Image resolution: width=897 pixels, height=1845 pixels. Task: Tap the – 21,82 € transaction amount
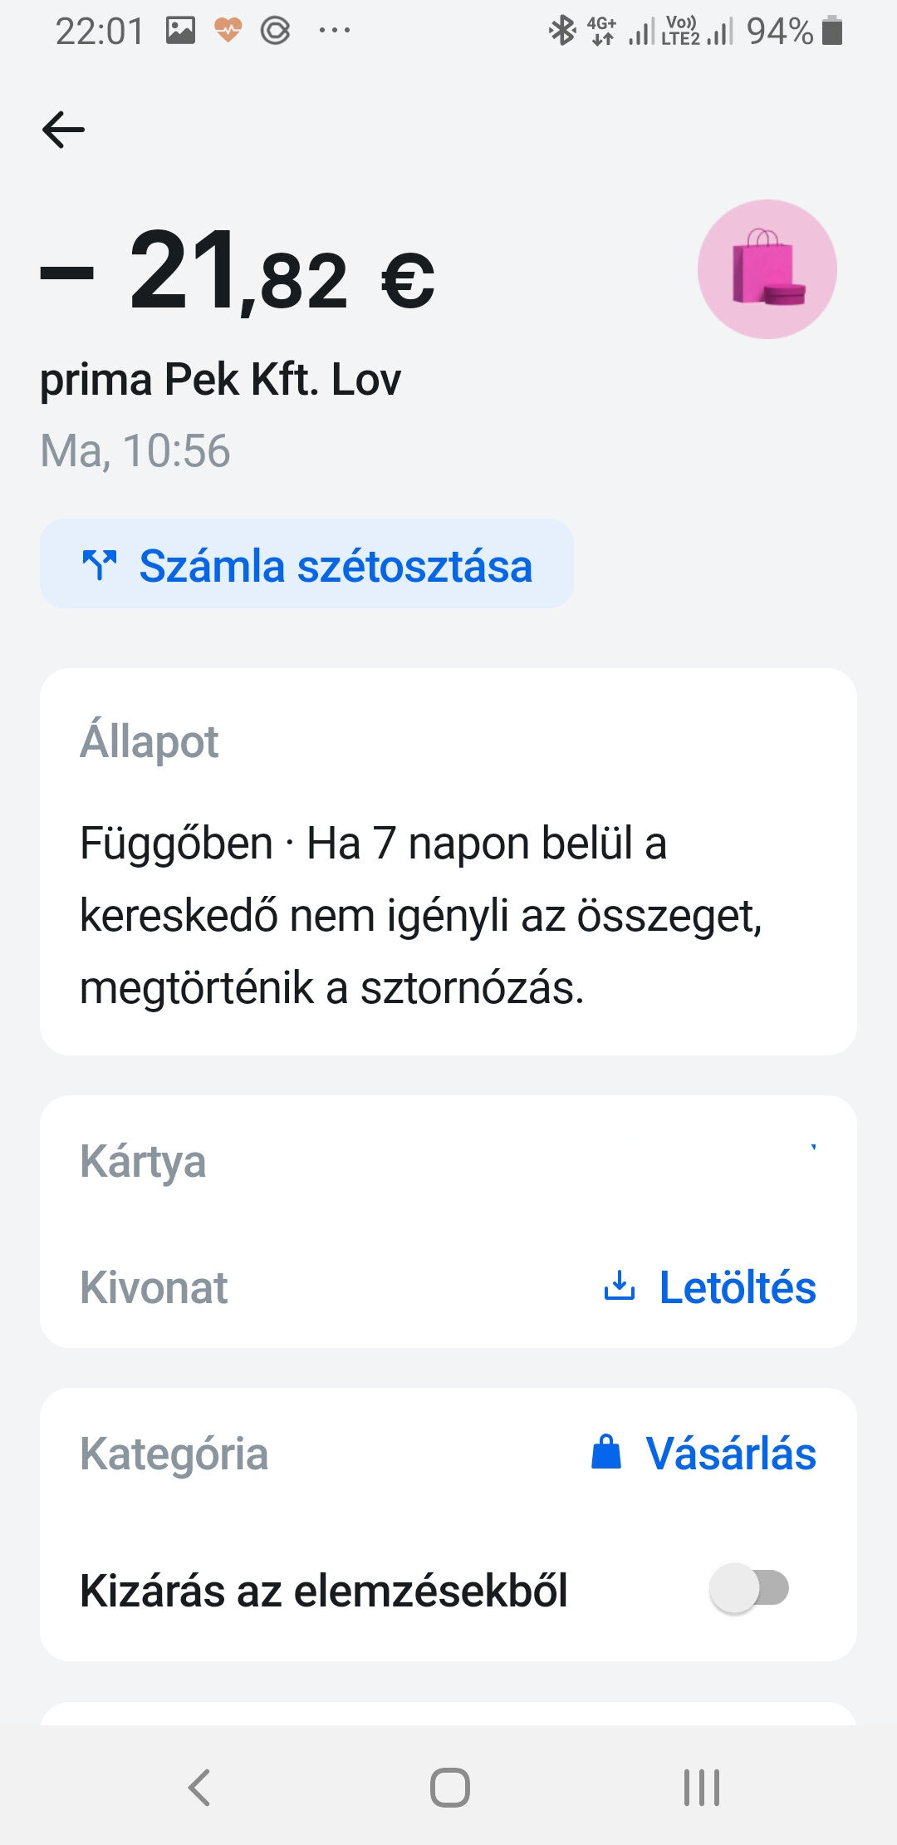238,272
